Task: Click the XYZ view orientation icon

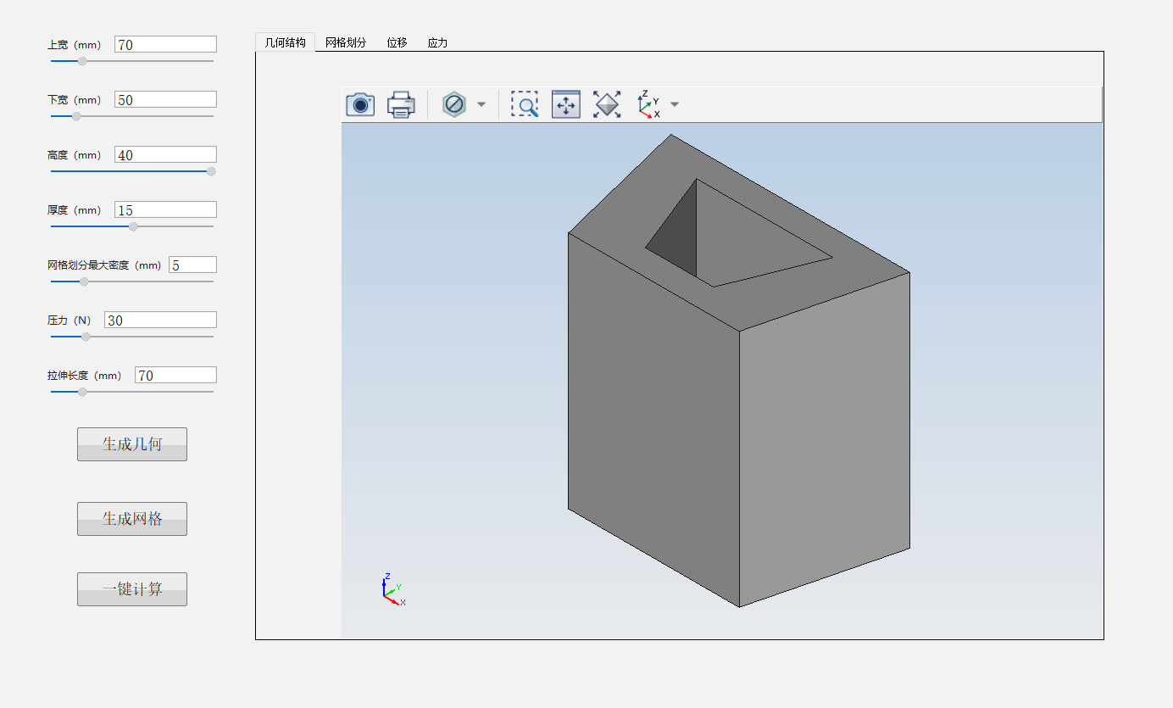Action: (x=649, y=104)
